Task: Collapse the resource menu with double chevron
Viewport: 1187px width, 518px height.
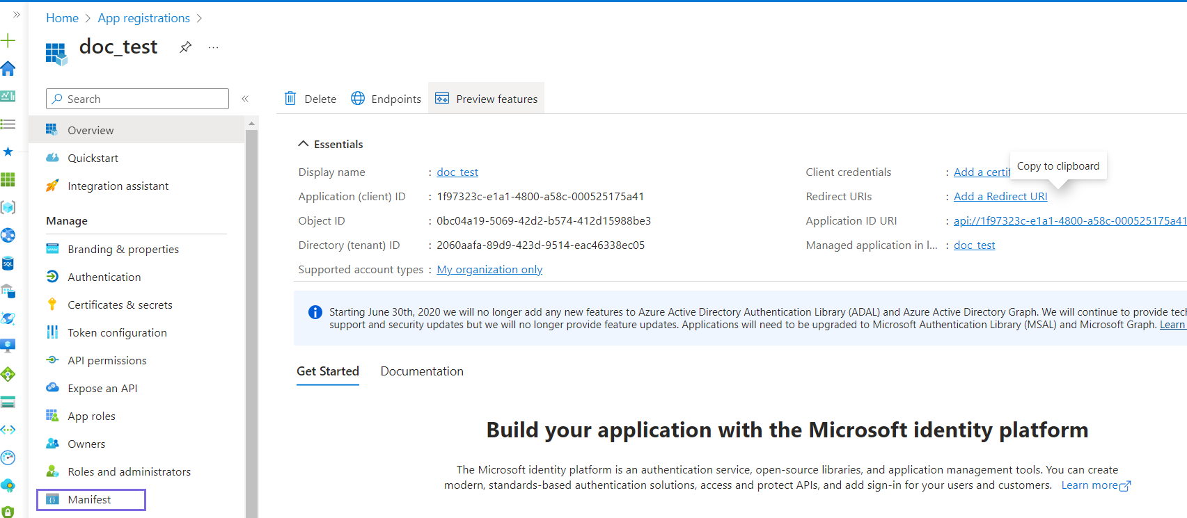Action: [245, 99]
